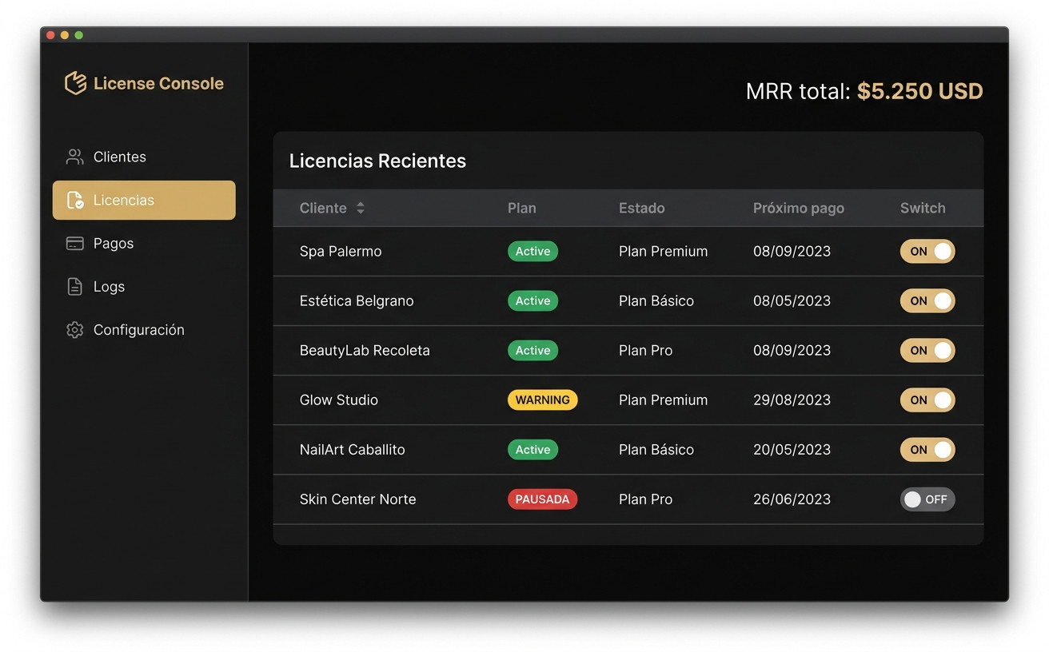
Task: Click the Pagos credit card icon
Action: [74, 243]
